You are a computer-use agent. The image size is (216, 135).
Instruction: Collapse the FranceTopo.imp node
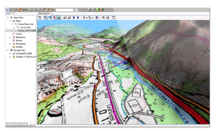(12, 24)
